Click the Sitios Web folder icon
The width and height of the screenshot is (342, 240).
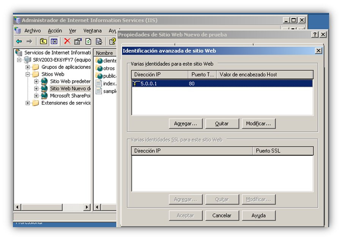point(36,74)
